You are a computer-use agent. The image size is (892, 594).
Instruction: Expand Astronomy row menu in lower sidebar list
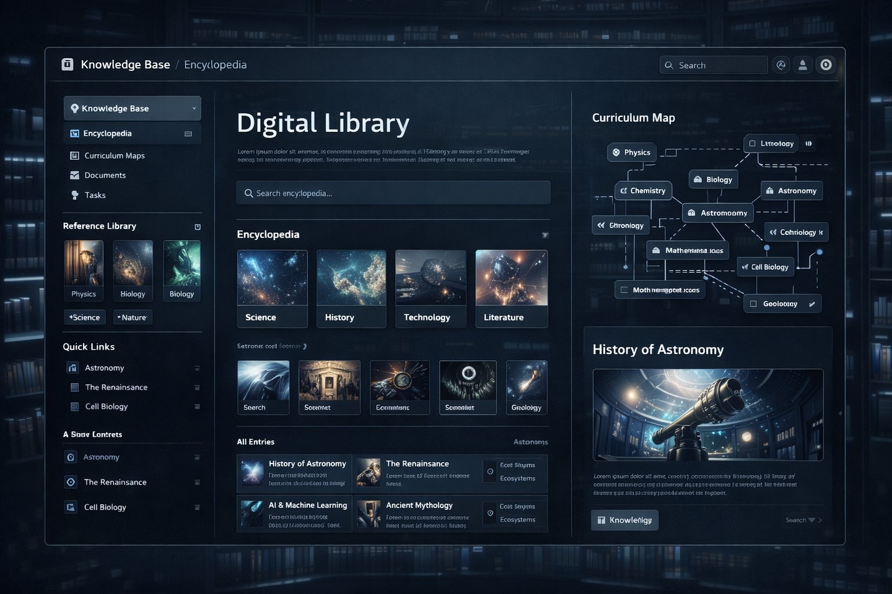pos(197,458)
